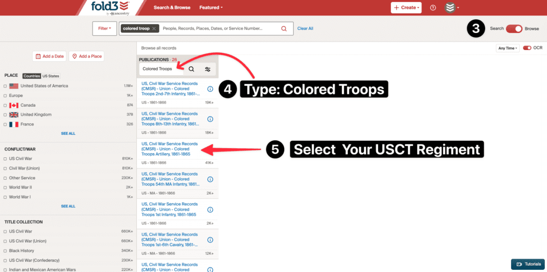Open the user profile avatar menu

(x=450, y=7)
